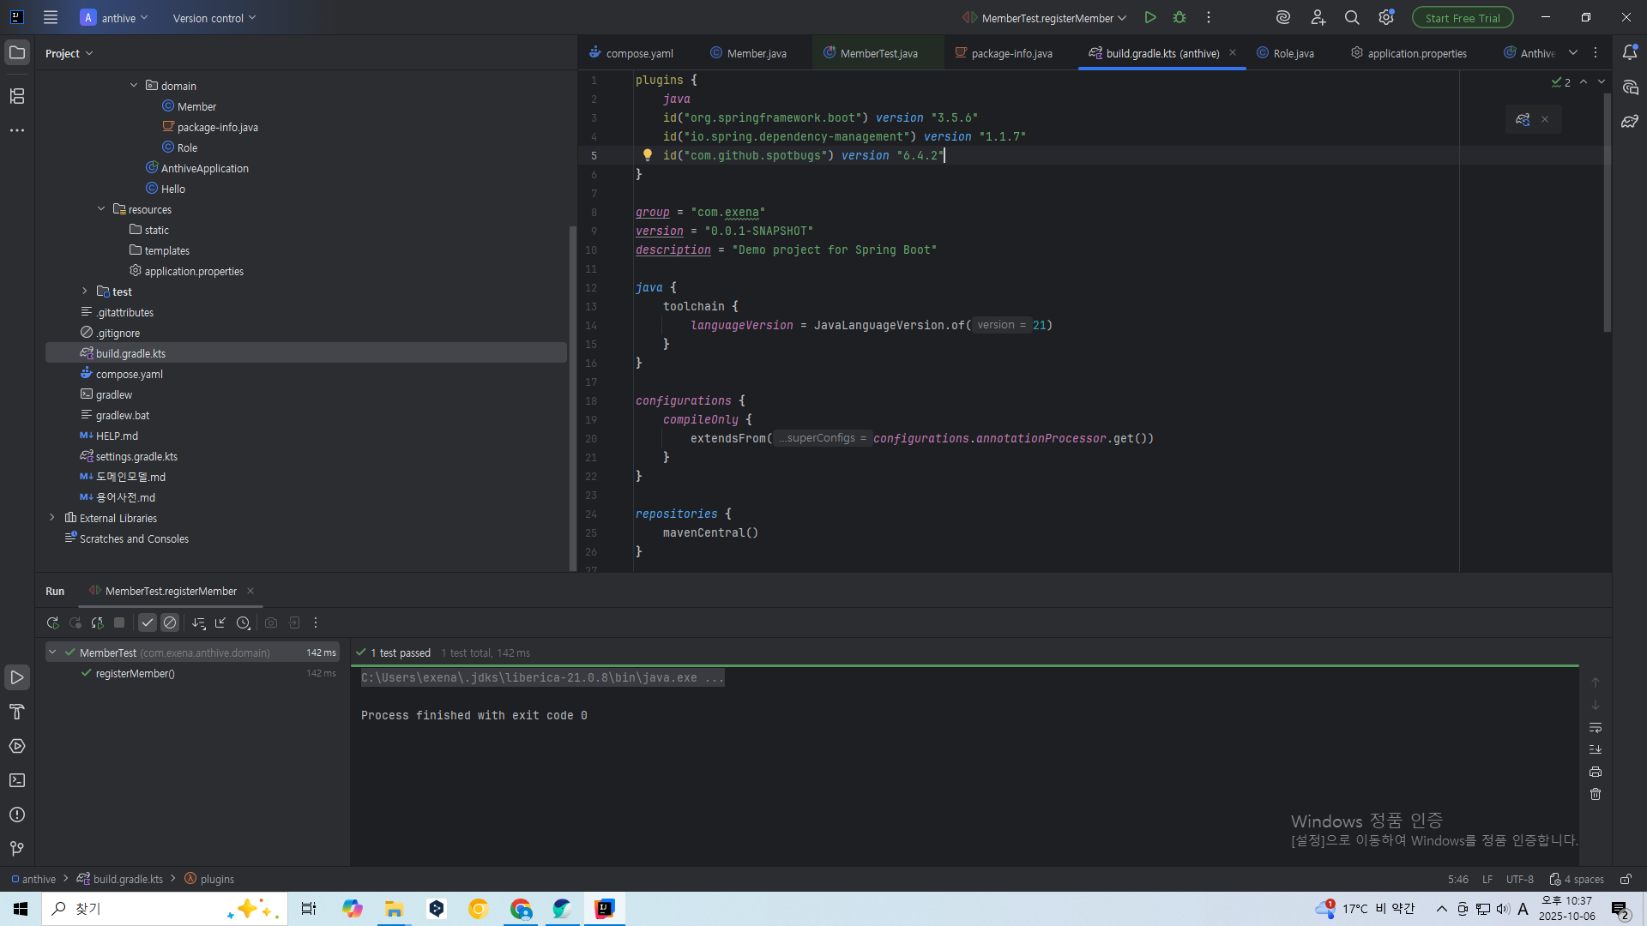Open the Version control dropdown
1647x926 pixels.
tap(214, 18)
